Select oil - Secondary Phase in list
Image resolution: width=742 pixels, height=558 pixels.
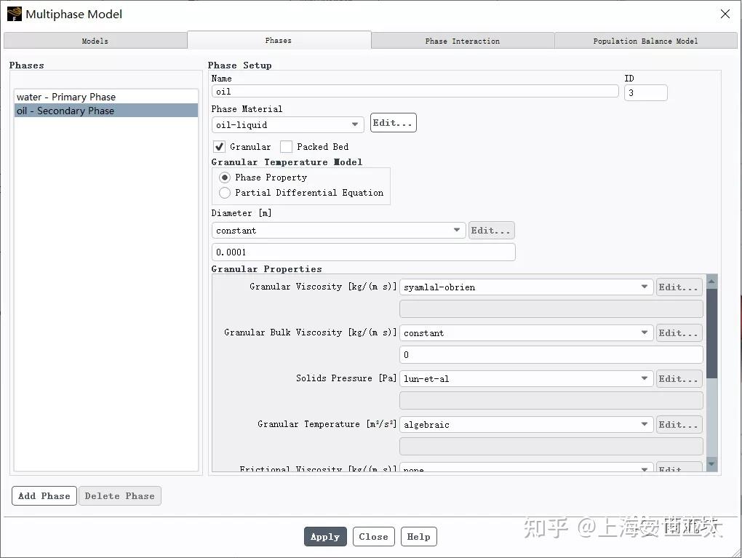[x=106, y=111]
